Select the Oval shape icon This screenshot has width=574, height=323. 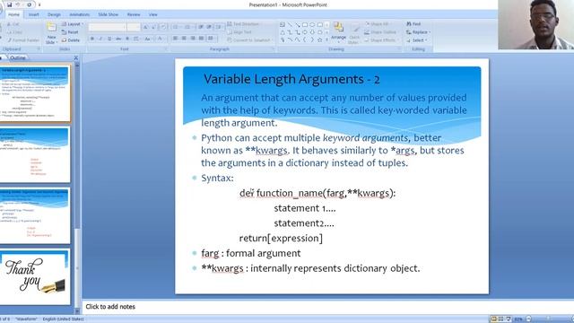tap(312, 25)
